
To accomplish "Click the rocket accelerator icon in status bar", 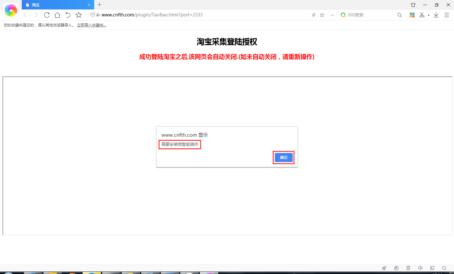I will [384, 268].
